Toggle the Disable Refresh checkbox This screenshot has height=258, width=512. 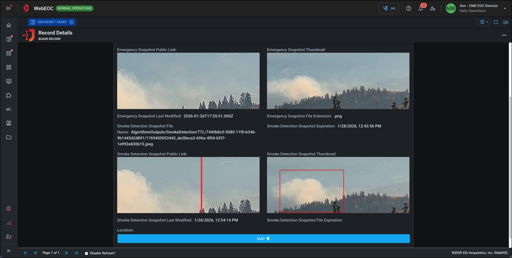pyautogui.click(x=86, y=253)
